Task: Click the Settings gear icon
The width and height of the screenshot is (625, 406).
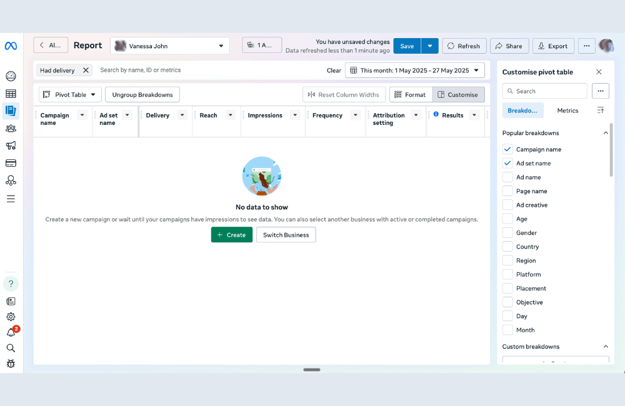Action: tap(11, 317)
